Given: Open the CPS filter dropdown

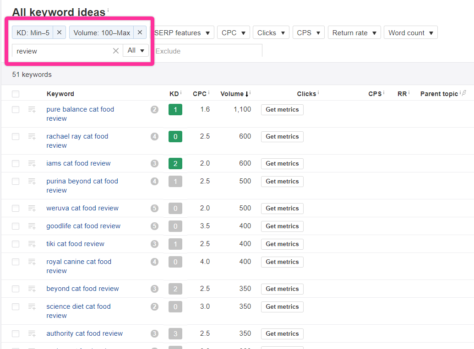Looking at the screenshot, I should pyautogui.click(x=308, y=32).
